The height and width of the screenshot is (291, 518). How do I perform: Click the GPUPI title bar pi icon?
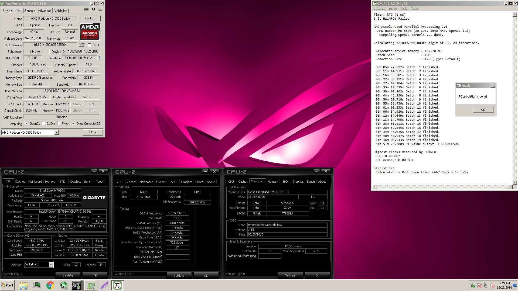pyautogui.click(x=374, y=4)
